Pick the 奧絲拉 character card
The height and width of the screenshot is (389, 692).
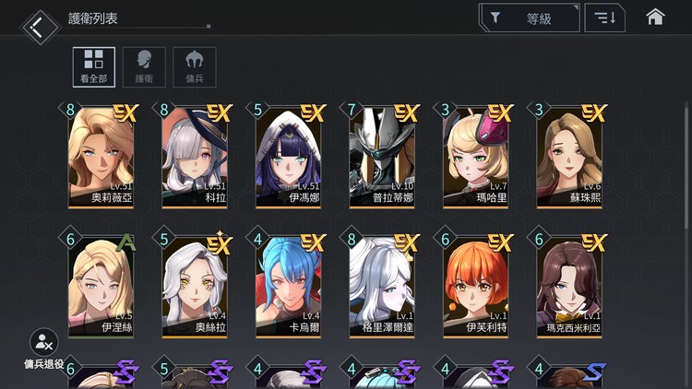click(x=195, y=288)
